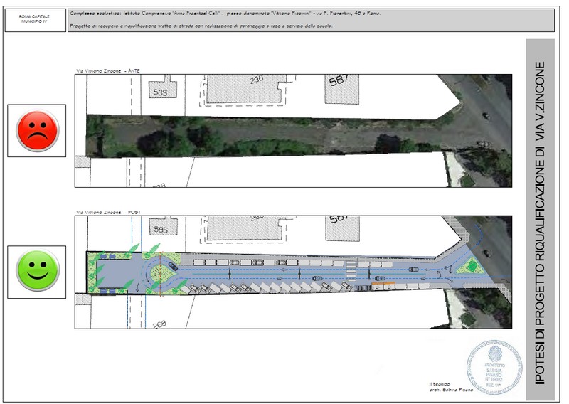Click building 585 in the ANTE plan
Image resolution: width=569 pixels, height=404 pixels.
(x=159, y=91)
